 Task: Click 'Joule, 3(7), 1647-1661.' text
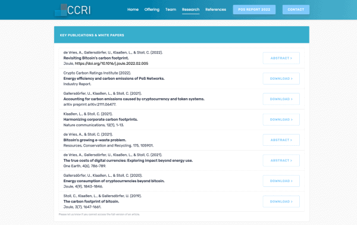coord(82,207)
